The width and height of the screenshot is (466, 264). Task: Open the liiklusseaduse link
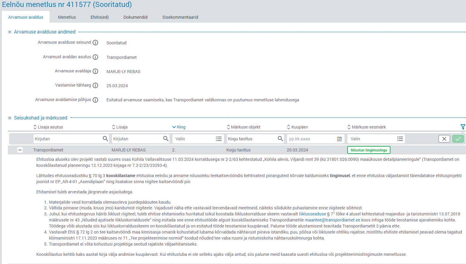tap(312, 214)
